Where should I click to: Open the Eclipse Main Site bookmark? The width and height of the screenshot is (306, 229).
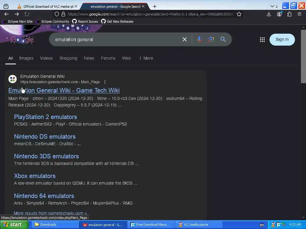[17, 21]
